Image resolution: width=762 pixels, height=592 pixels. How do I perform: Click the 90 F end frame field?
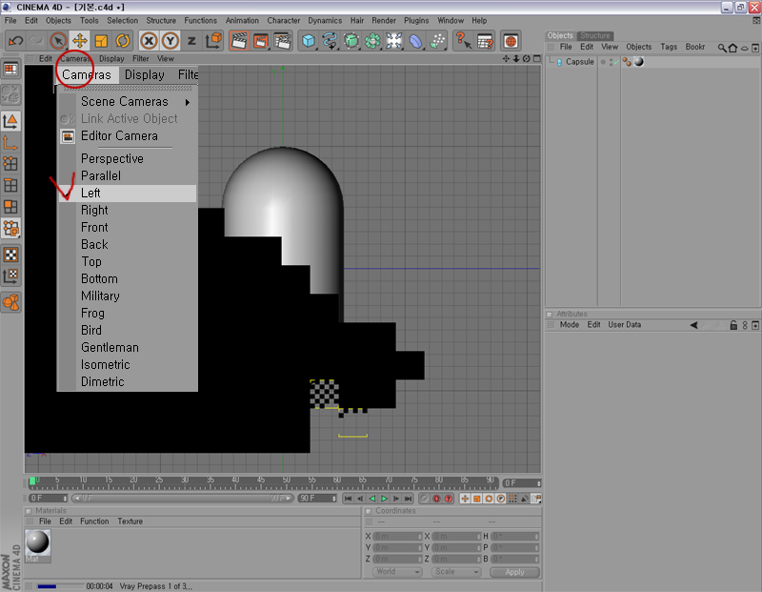(x=318, y=499)
